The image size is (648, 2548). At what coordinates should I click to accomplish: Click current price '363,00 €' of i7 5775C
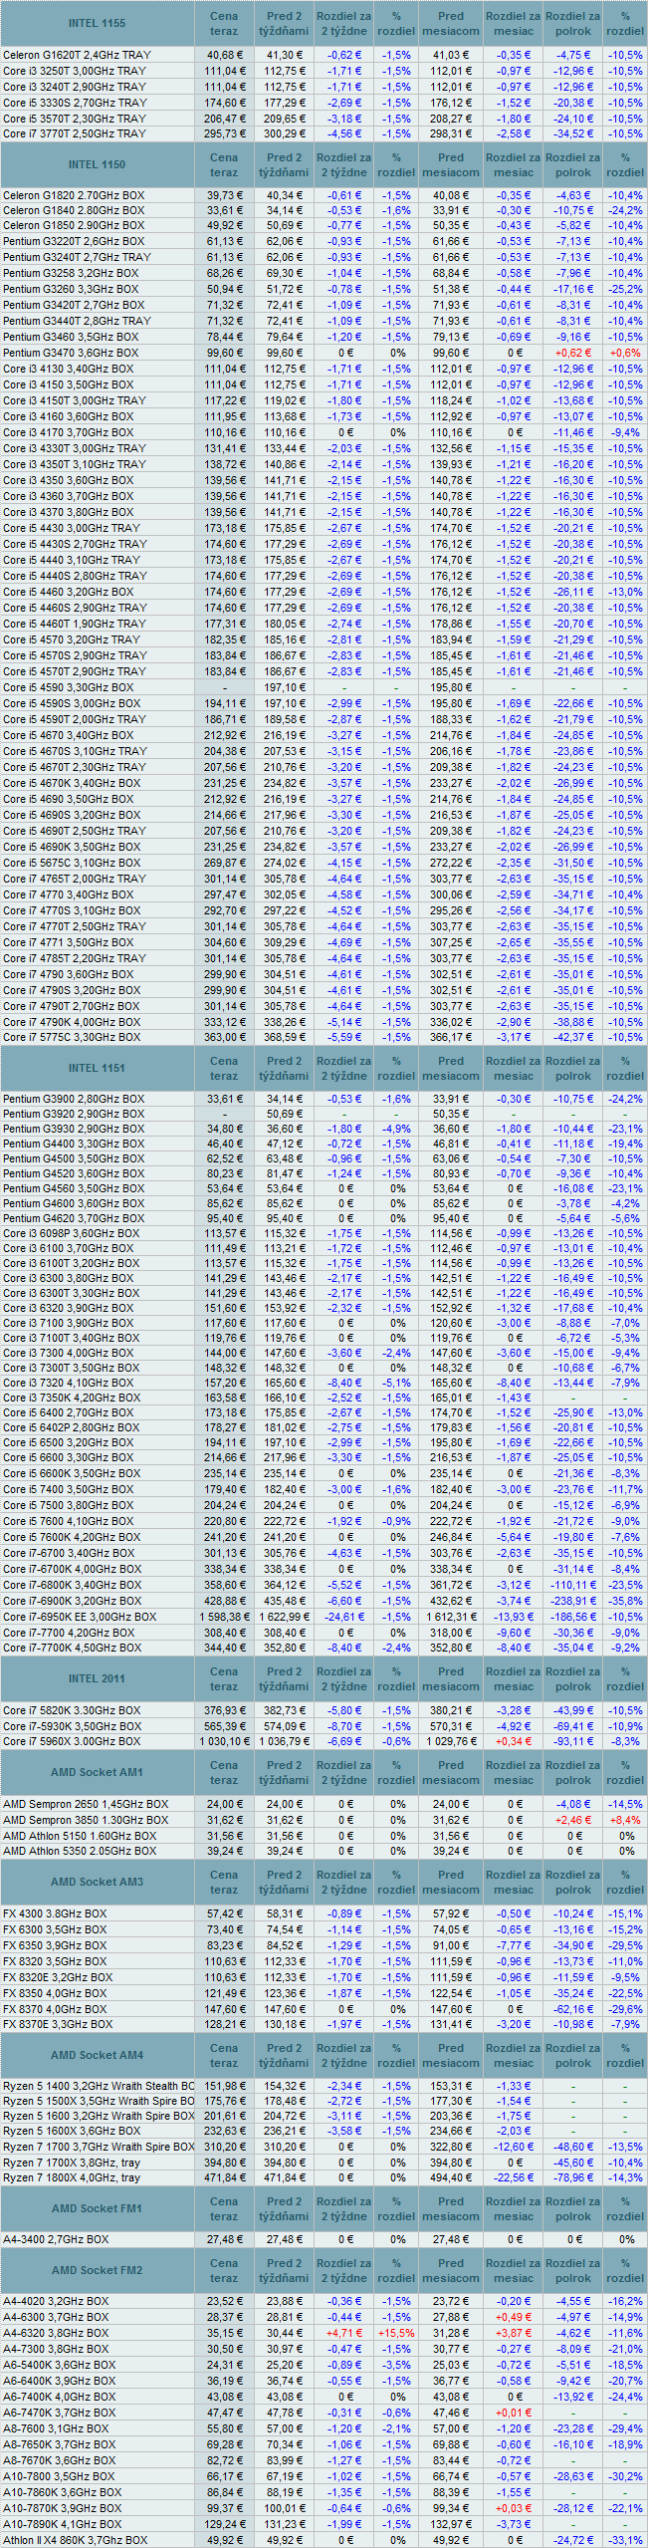tap(226, 1037)
